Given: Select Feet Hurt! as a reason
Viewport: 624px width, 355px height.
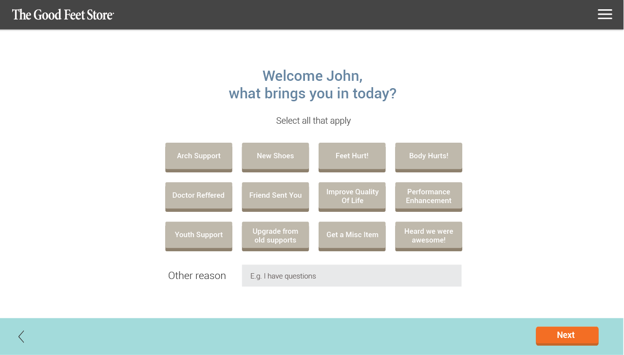Looking at the screenshot, I should pyautogui.click(x=352, y=156).
